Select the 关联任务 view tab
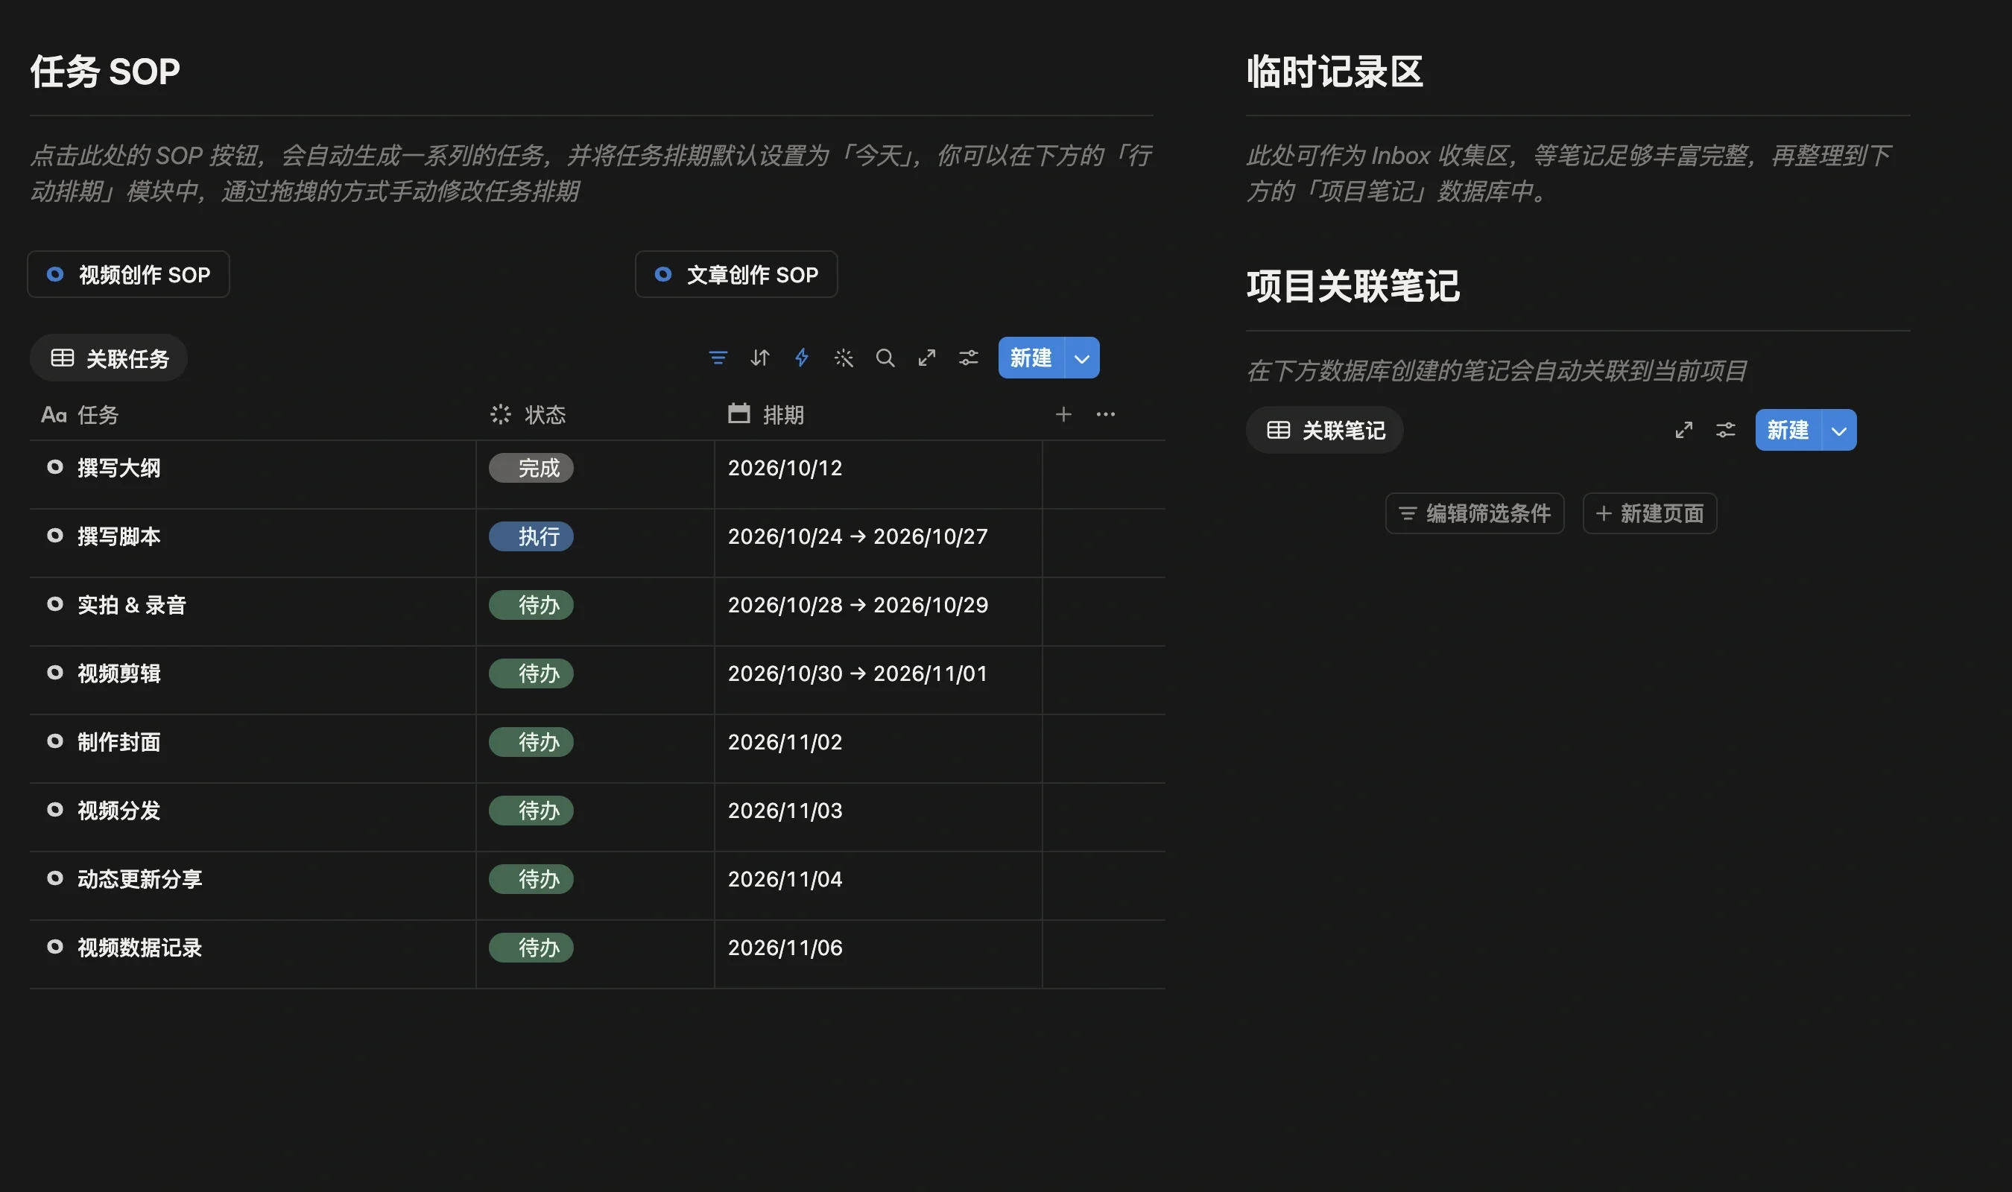This screenshot has width=2012, height=1192. pos(110,358)
